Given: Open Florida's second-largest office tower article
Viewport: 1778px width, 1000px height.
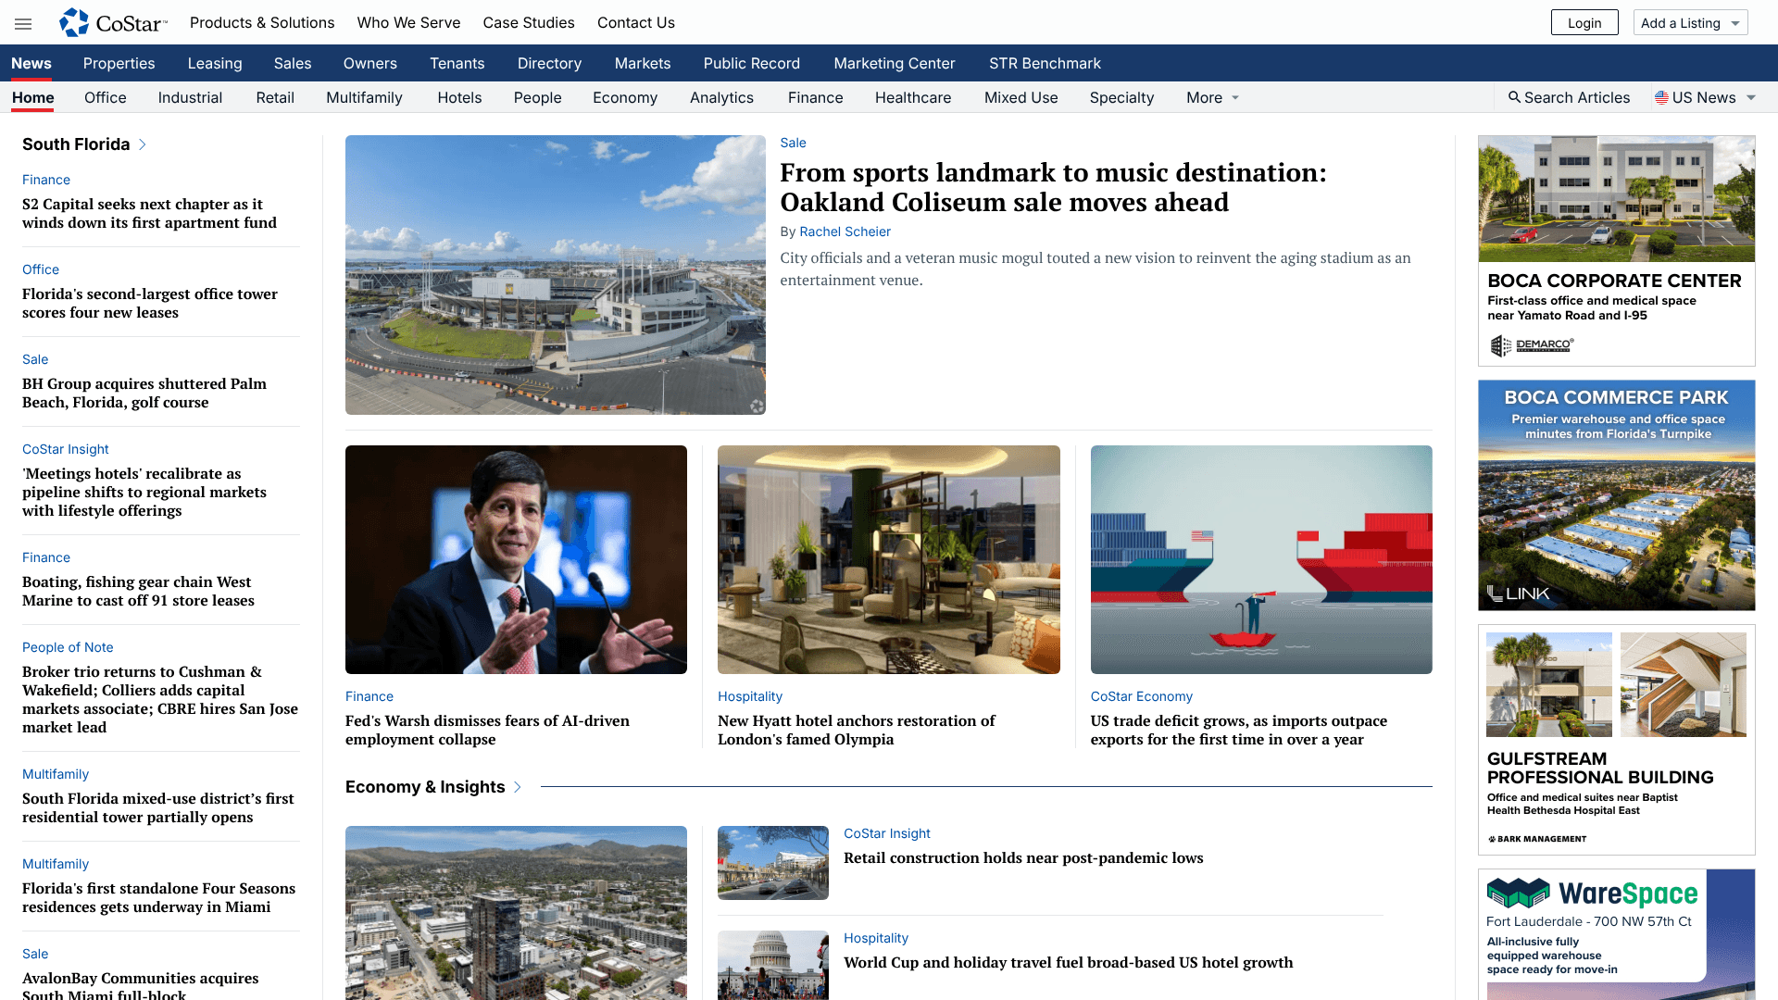Looking at the screenshot, I should [x=149, y=303].
